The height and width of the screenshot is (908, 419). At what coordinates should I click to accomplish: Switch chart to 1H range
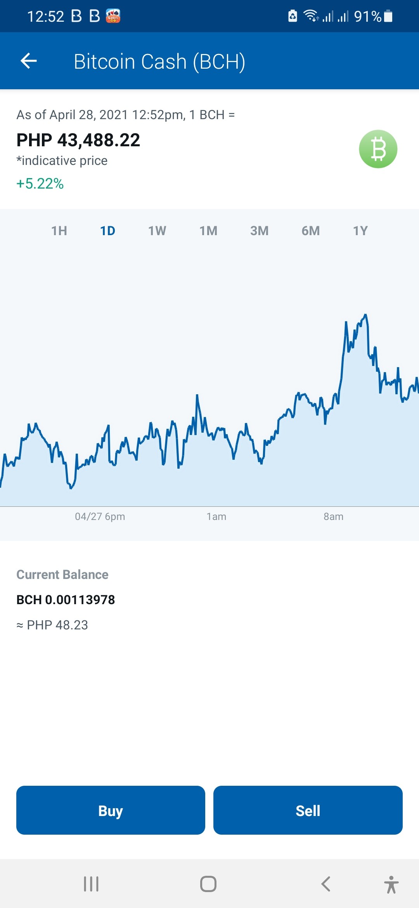pos(59,231)
